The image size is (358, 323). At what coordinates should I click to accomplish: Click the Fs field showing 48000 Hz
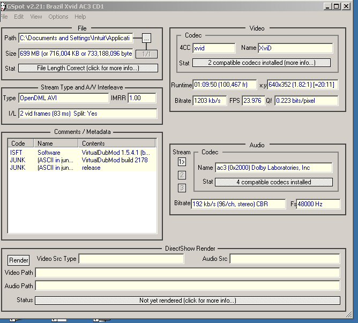[318, 204]
